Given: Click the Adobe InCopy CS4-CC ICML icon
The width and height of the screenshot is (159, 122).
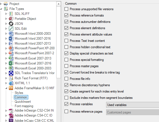Looking at the screenshot, I should pyautogui.click(x=11, y=120).
